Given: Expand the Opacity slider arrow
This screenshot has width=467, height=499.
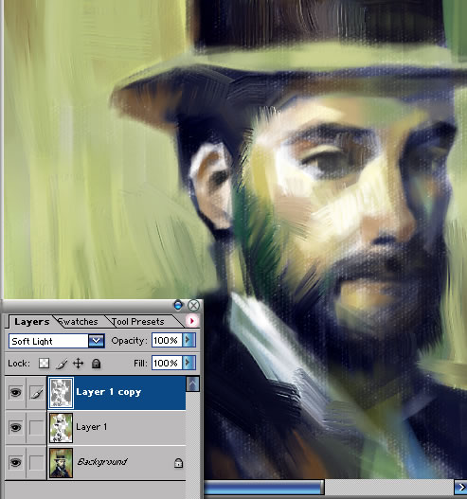Looking at the screenshot, I should tap(189, 340).
